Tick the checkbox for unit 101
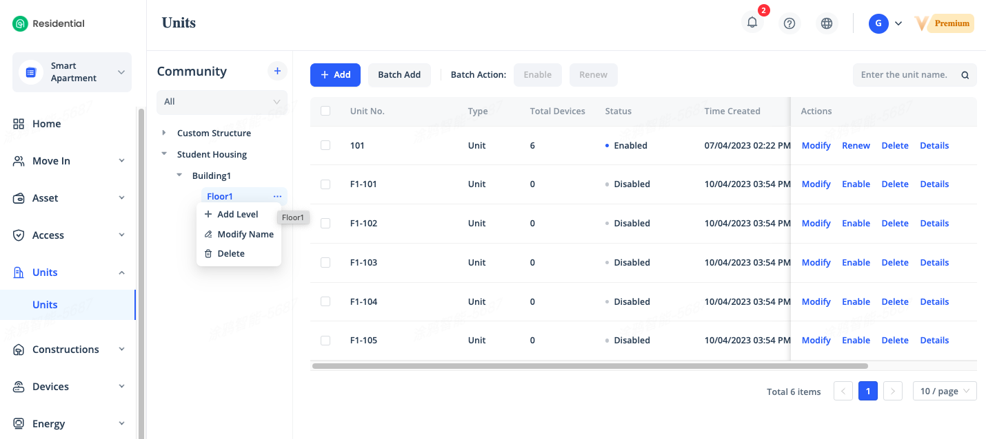This screenshot has width=986, height=439. pyautogui.click(x=325, y=145)
